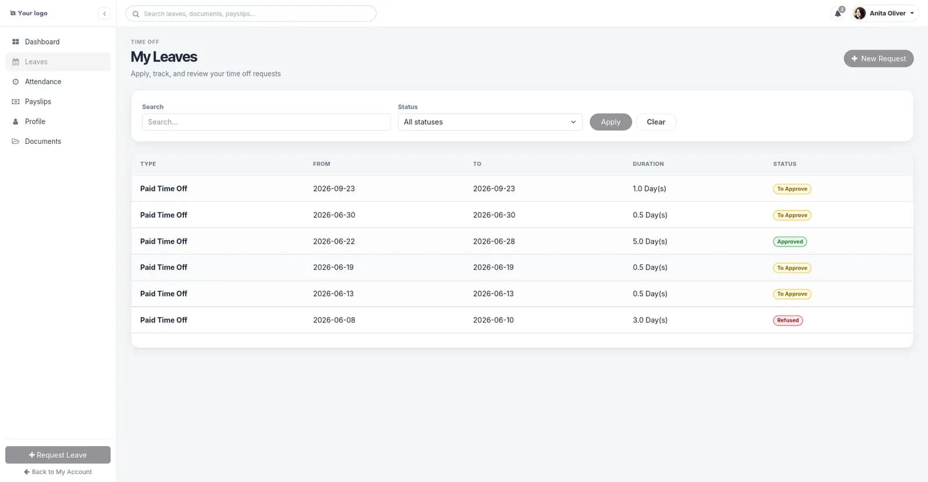Clear the leave filters

click(656, 122)
